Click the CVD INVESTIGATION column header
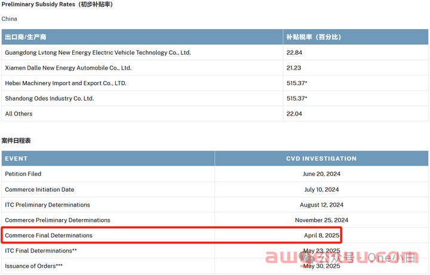Screen dimensions: 430x275 point(321,158)
